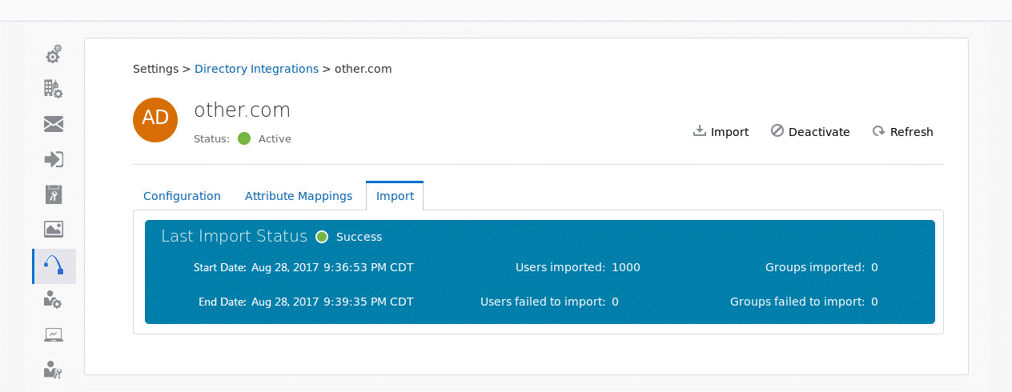Refresh the directory integration page
This screenshot has height=392, width=1012.
902,132
